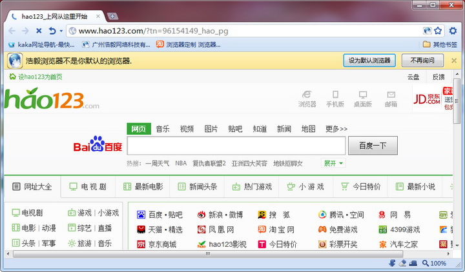Click the 浏览器 icon
Viewport: 465px width, 272px height.
coord(307,99)
